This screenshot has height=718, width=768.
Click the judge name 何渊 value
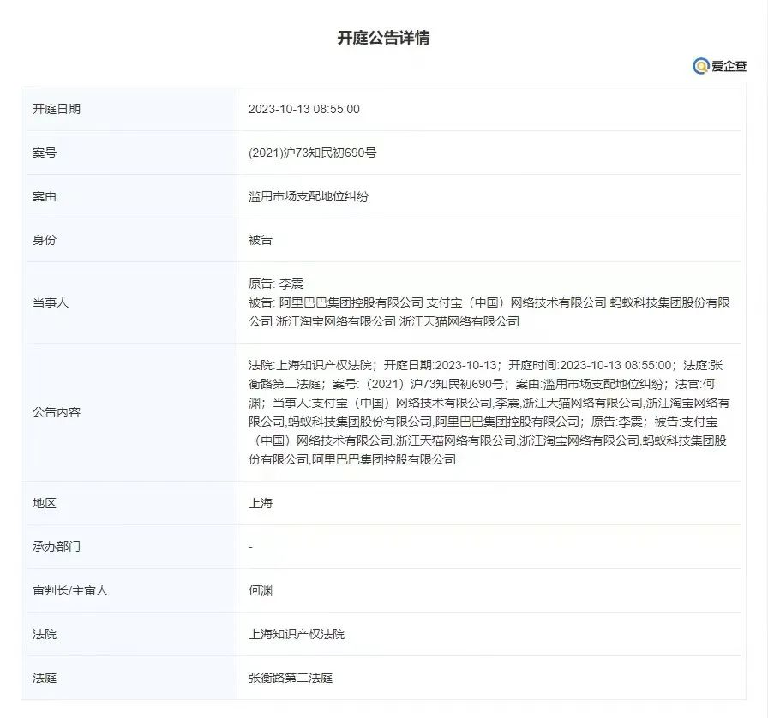[260, 590]
